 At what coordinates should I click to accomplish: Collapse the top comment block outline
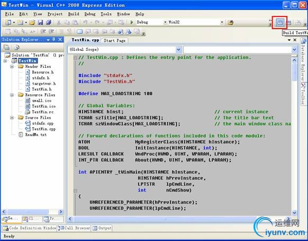(x=75, y=58)
